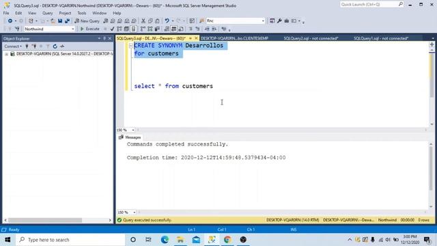This screenshot has height=246, width=437.
Task: Pin the Object Explorer panel
Action: [104, 38]
